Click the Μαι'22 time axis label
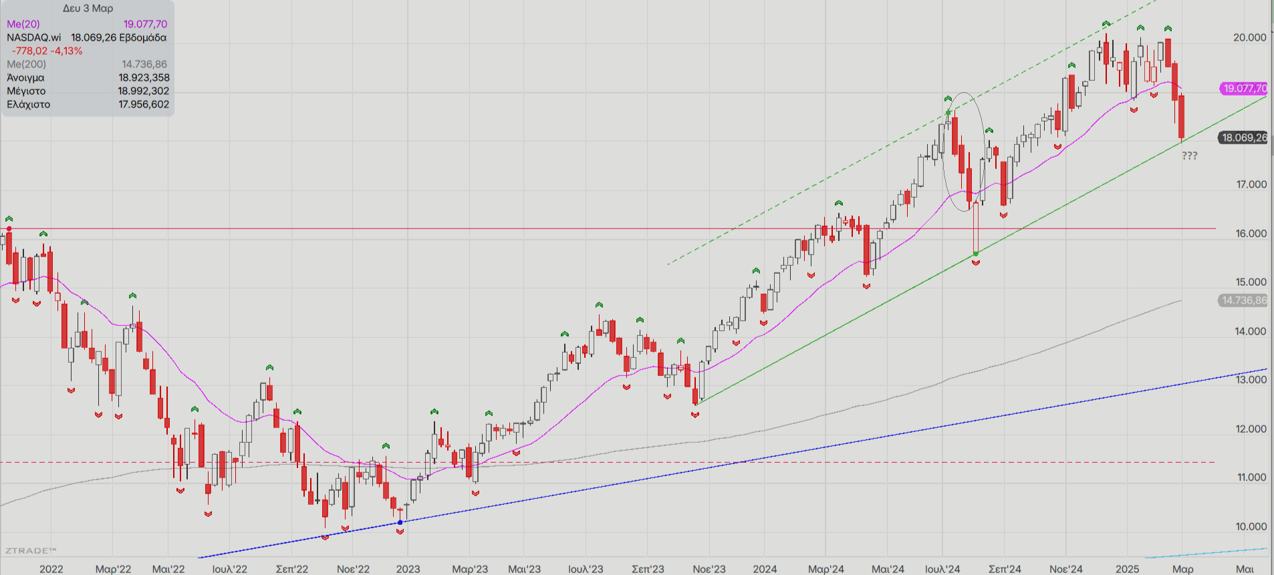1274x575 pixels. tap(168, 569)
